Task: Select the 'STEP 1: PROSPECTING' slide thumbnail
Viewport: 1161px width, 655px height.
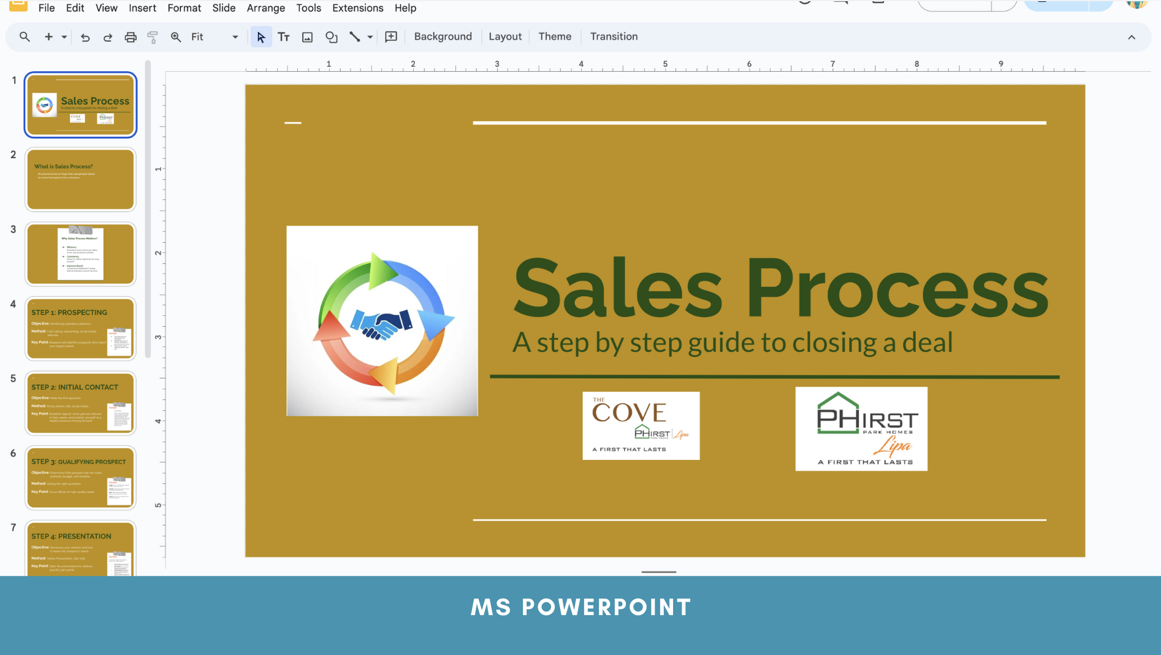Action: click(x=80, y=329)
